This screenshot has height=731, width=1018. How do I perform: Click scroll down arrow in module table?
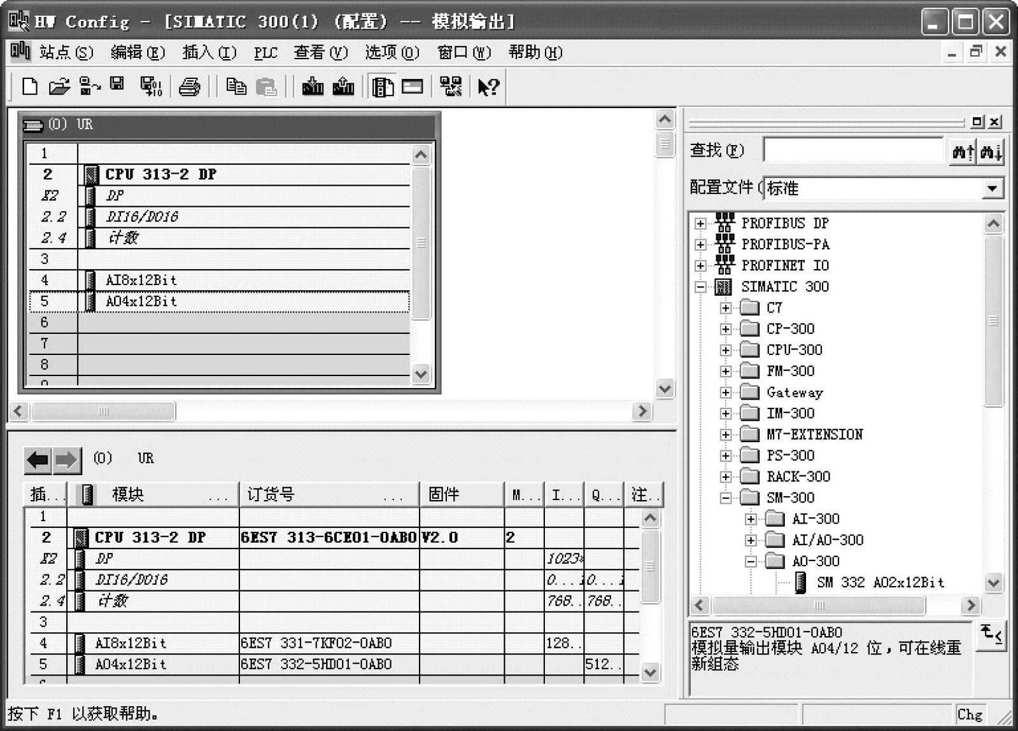650,672
